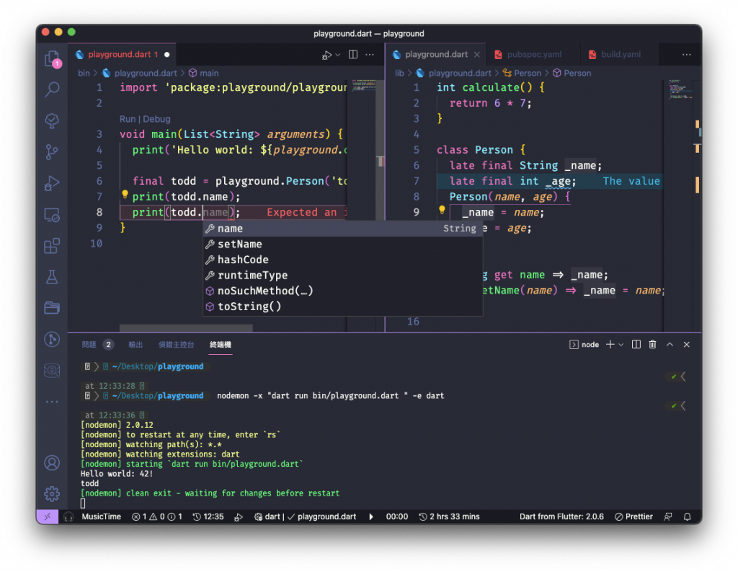Open the 輸出 (Output) panel tab

[135, 345]
